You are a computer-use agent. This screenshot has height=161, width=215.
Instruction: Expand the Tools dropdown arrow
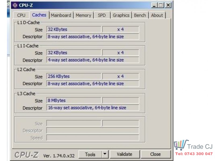pyautogui.click(x=105, y=154)
